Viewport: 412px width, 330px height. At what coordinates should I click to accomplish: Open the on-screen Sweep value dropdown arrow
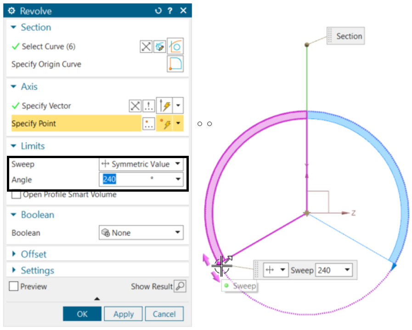point(347,270)
